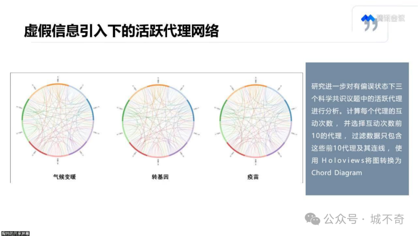
Task: Click the 腾讯会议 watermark text
Action: point(391,18)
